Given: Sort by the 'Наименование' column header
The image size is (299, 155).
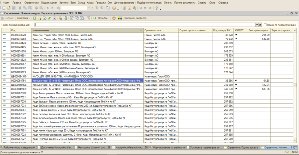Looking at the screenshot, I should (87, 30).
